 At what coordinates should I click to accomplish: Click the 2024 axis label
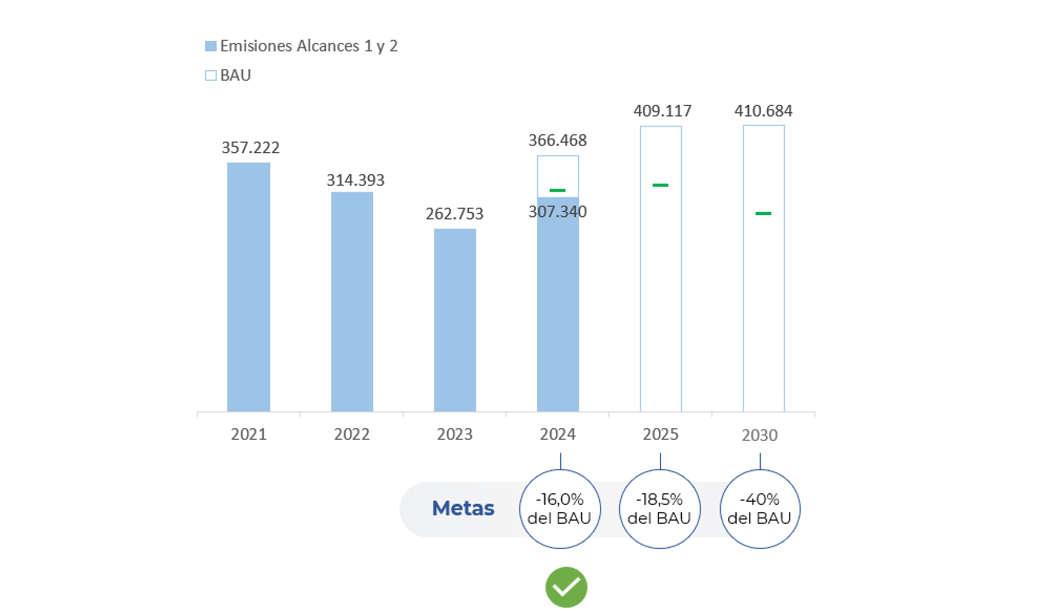pos(557,434)
